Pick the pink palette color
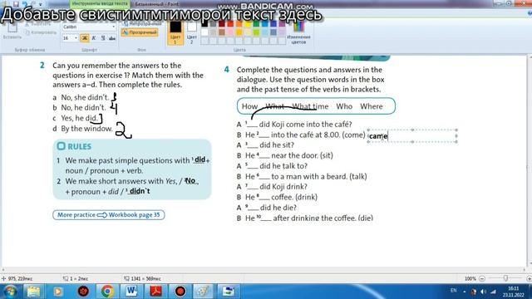This screenshot has width=532, height=299. pyautogui.click(x=231, y=32)
